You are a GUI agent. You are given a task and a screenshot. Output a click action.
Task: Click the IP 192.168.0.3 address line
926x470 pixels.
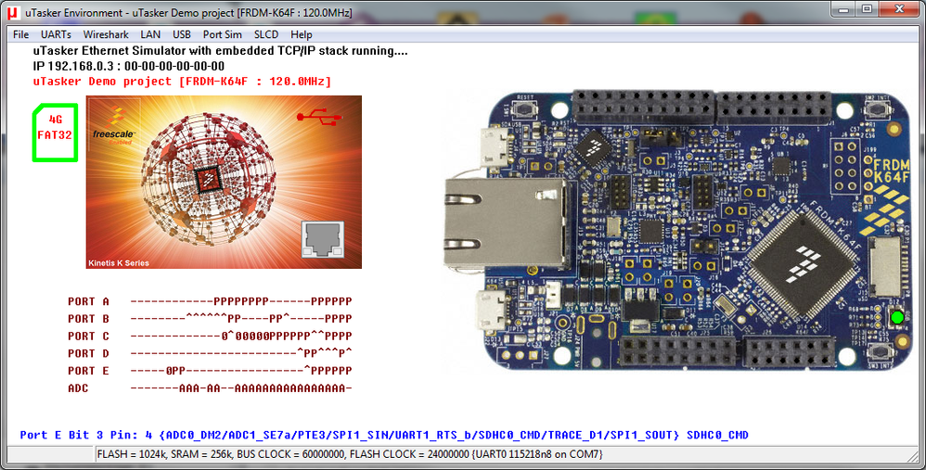(129, 66)
